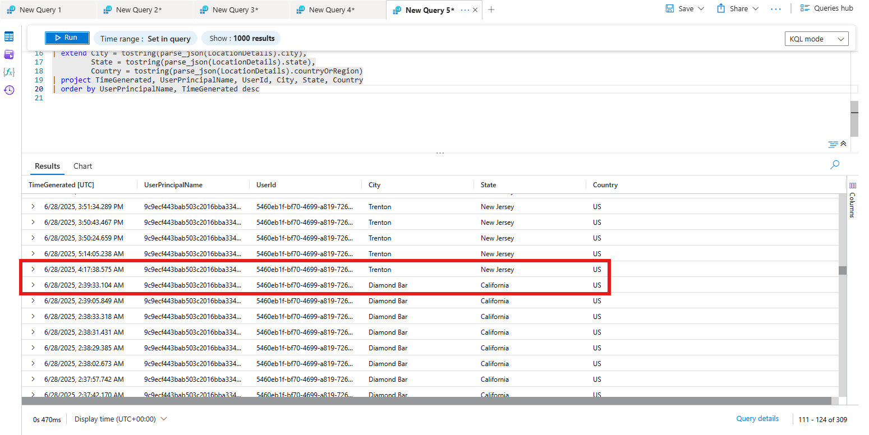Click the results horizontal scrollbar

click(426, 401)
